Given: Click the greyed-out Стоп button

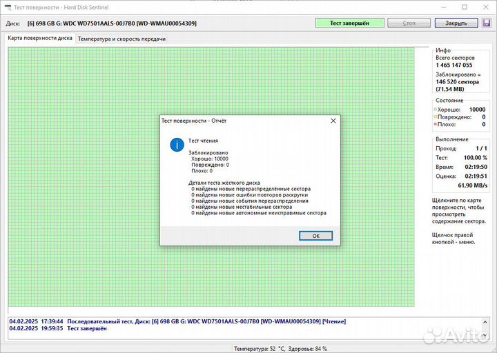Looking at the screenshot, I should pos(409,23).
